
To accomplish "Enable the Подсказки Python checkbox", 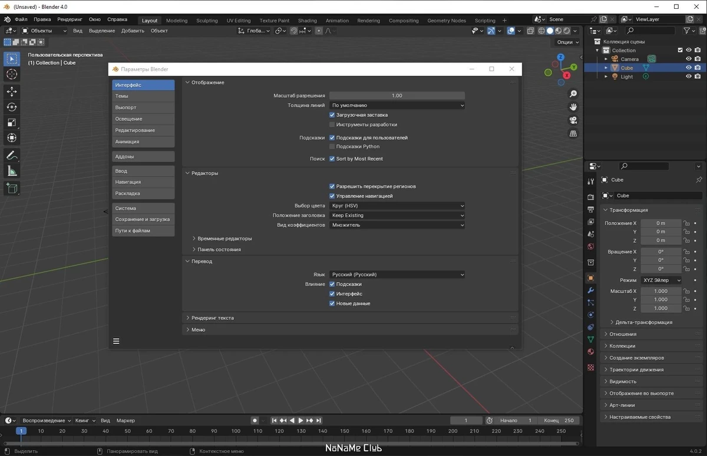I will pyautogui.click(x=332, y=146).
